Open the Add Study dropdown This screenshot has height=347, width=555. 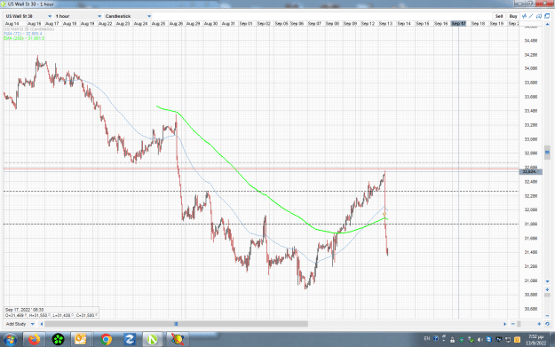click(20, 324)
